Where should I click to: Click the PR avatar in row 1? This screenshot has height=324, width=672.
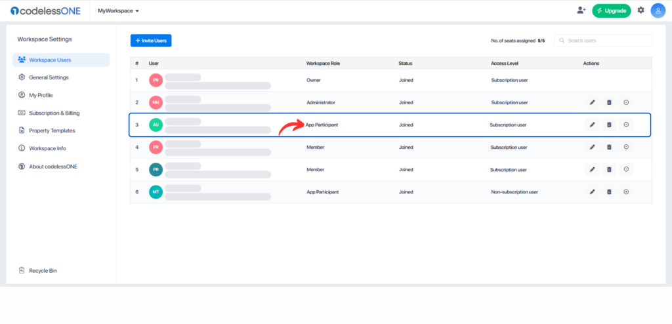click(x=156, y=80)
